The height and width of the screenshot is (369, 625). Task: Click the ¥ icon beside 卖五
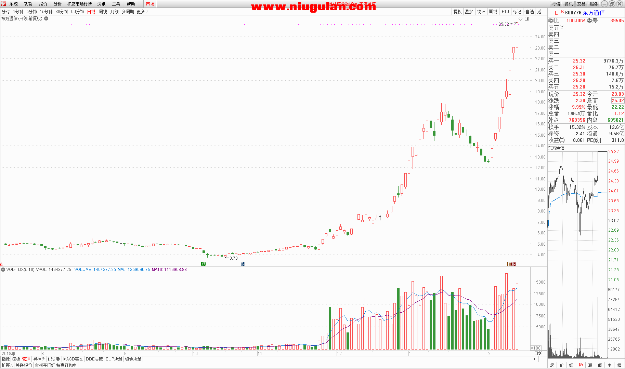click(562, 28)
